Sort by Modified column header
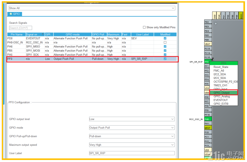The width and height of the screenshot is (247, 162). pos(165,34)
